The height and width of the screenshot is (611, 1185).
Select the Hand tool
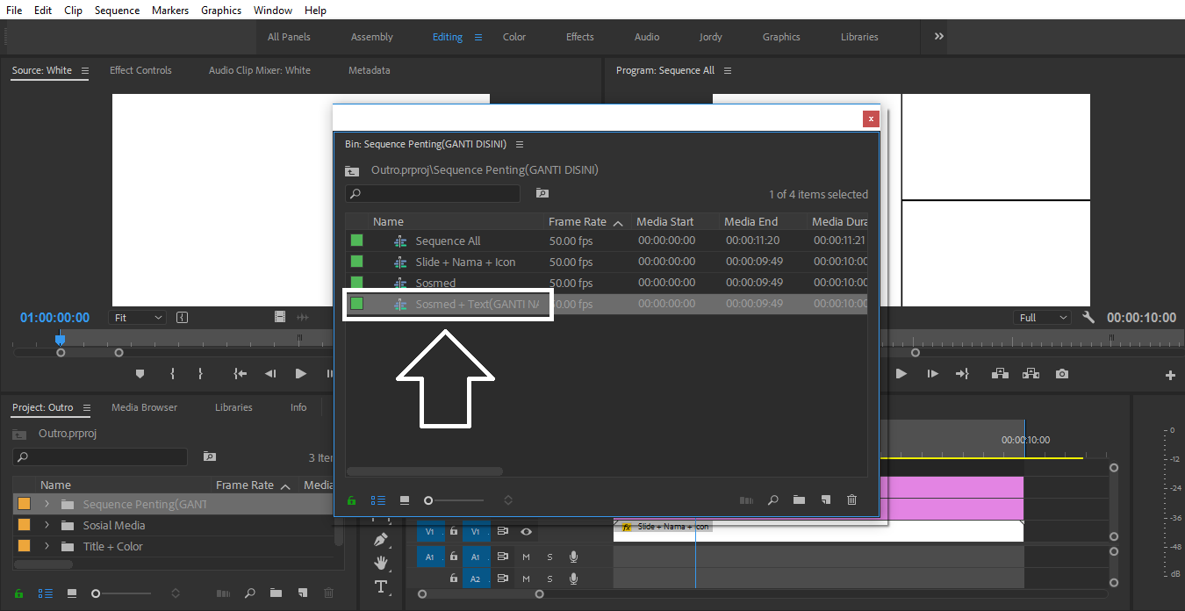(380, 562)
